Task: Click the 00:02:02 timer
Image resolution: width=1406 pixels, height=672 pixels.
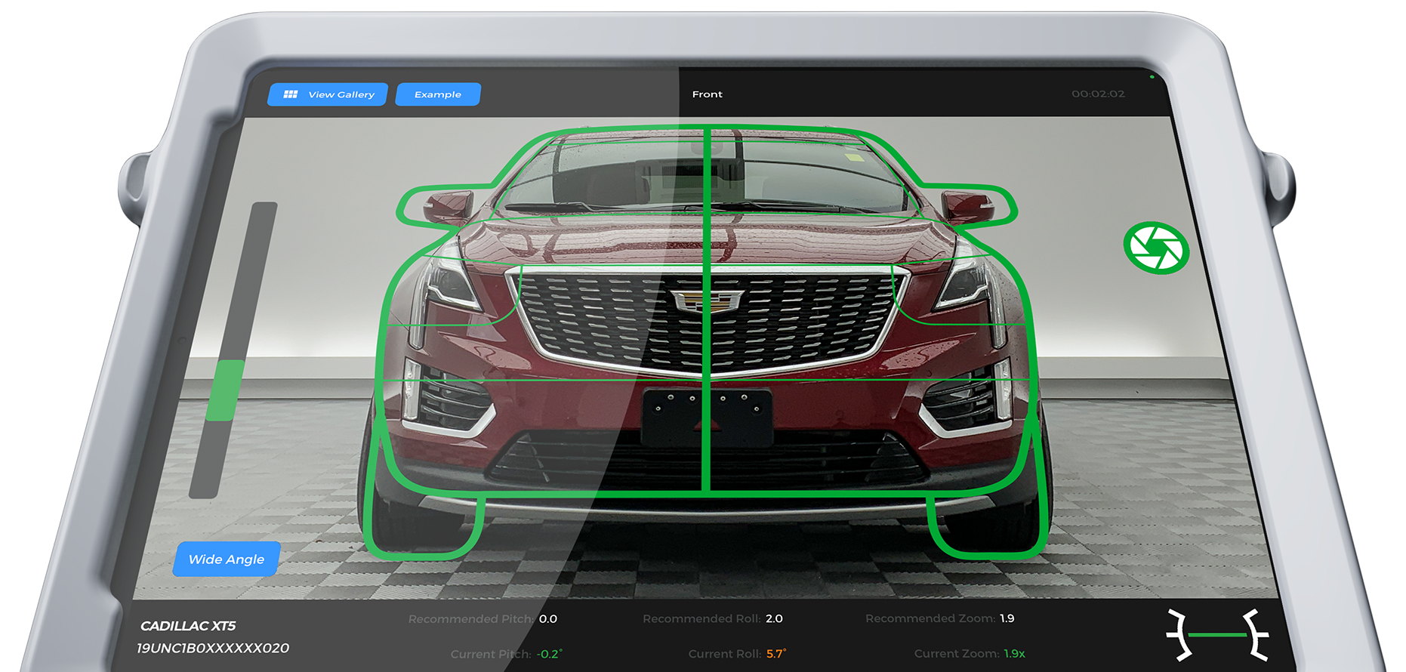Action: tap(1098, 94)
